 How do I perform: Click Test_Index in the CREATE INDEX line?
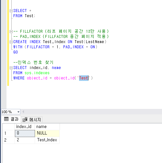pos(54,42)
